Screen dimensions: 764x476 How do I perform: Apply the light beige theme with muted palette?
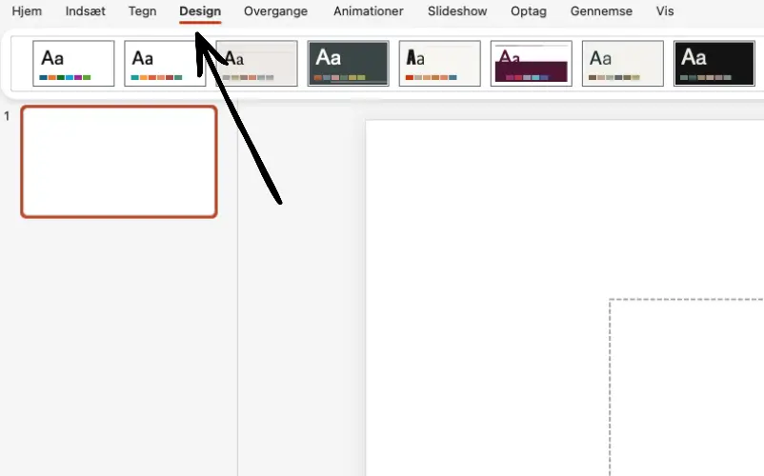pos(623,63)
